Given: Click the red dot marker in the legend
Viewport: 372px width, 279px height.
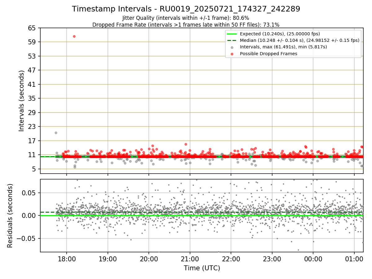Looking at the screenshot, I should (x=232, y=54).
